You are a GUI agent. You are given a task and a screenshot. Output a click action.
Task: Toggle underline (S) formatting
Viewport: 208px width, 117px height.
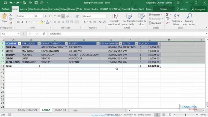pos(27,22)
